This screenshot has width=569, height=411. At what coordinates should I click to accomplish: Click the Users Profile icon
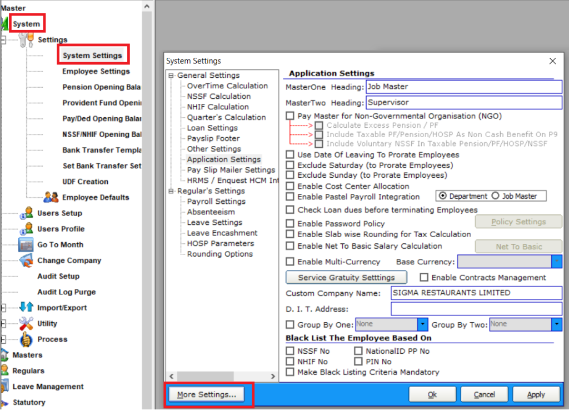pos(26,229)
